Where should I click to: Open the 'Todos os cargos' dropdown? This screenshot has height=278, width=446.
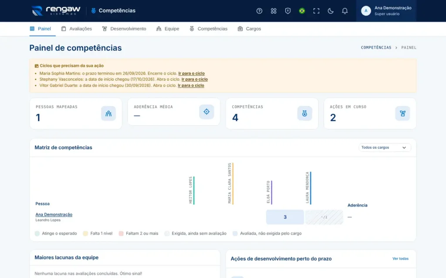click(385, 148)
